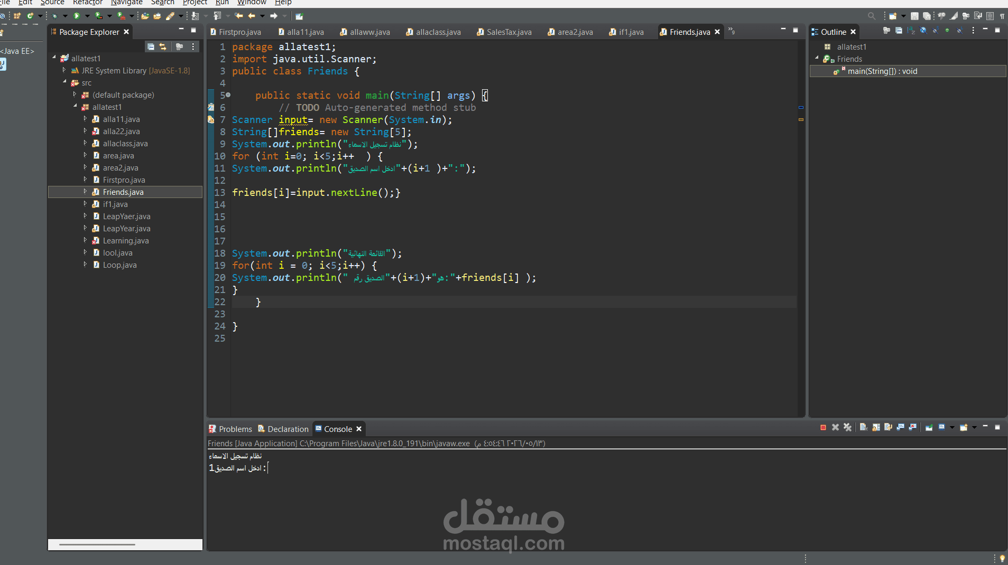Toggle Show Console on Standard Out change
Screen dimensions: 1008x565
click(x=900, y=427)
